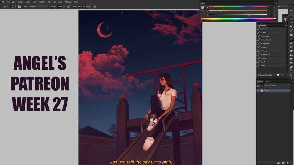Select the Open history state
The width and height of the screenshot is (294, 165).
(x=273, y=91)
